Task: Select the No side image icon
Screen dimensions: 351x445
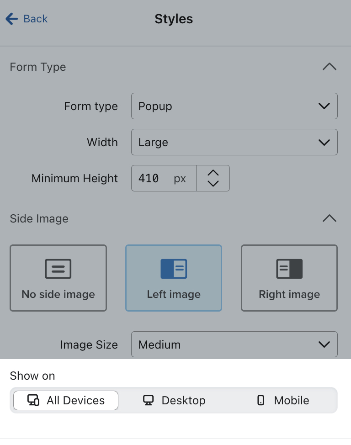Action: click(58, 269)
